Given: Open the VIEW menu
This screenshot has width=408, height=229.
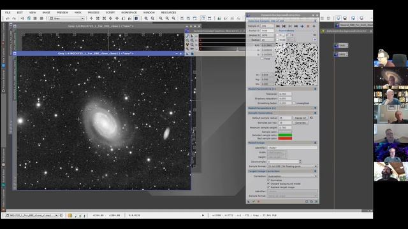Looking at the screenshot, I should (33, 13).
